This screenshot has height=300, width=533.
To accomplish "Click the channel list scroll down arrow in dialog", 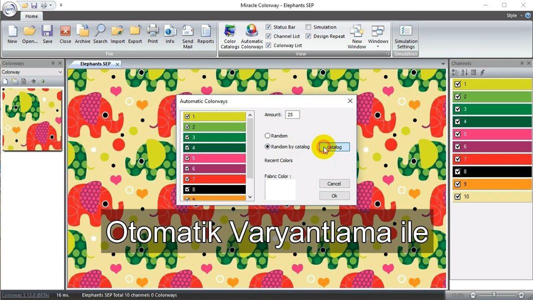I will coord(250,197).
